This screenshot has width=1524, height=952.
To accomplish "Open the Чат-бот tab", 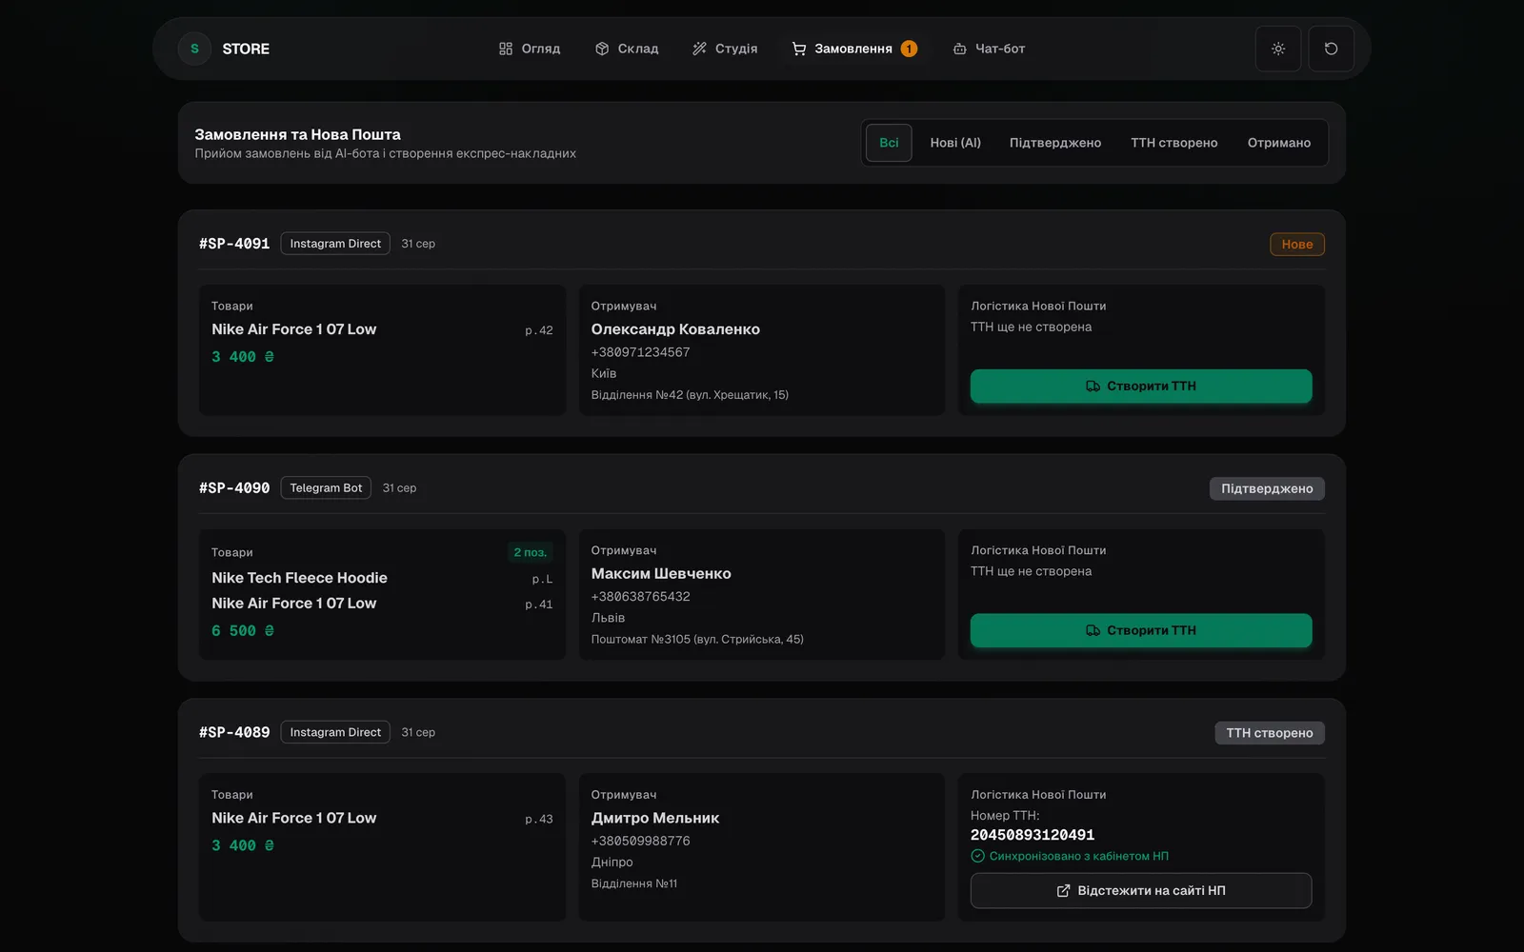I will pos(989,49).
